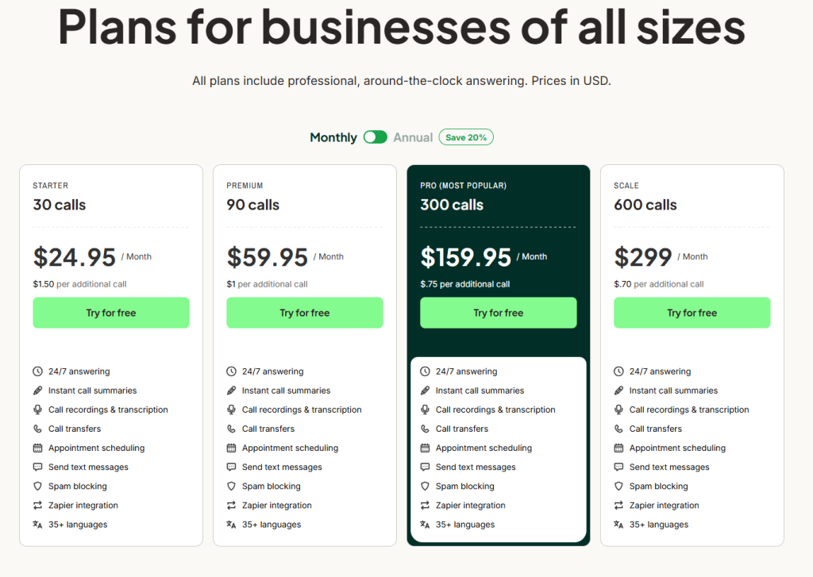Click the Scale 600 calls heading
Image resolution: width=813 pixels, height=577 pixels.
tap(645, 205)
